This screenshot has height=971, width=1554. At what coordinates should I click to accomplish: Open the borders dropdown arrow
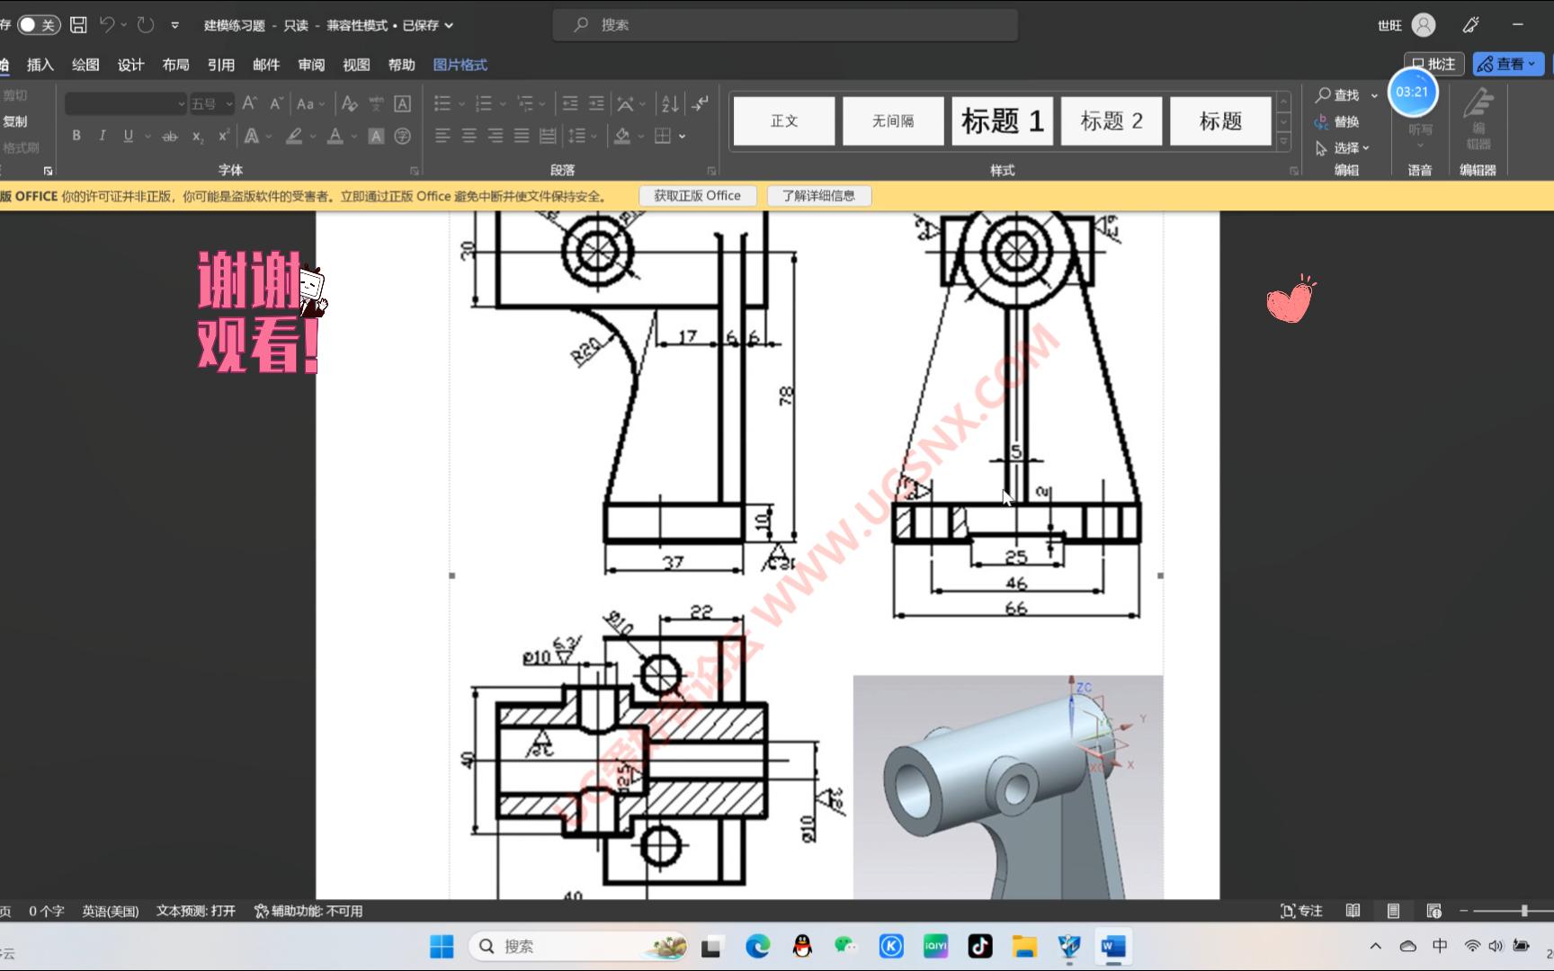[683, 137]
